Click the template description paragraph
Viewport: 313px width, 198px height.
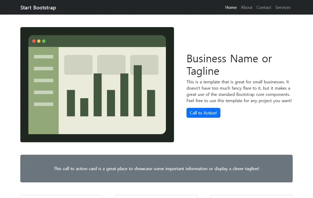(239, 91)
